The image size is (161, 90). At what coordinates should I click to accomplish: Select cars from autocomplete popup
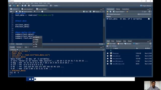coord(37,37)
